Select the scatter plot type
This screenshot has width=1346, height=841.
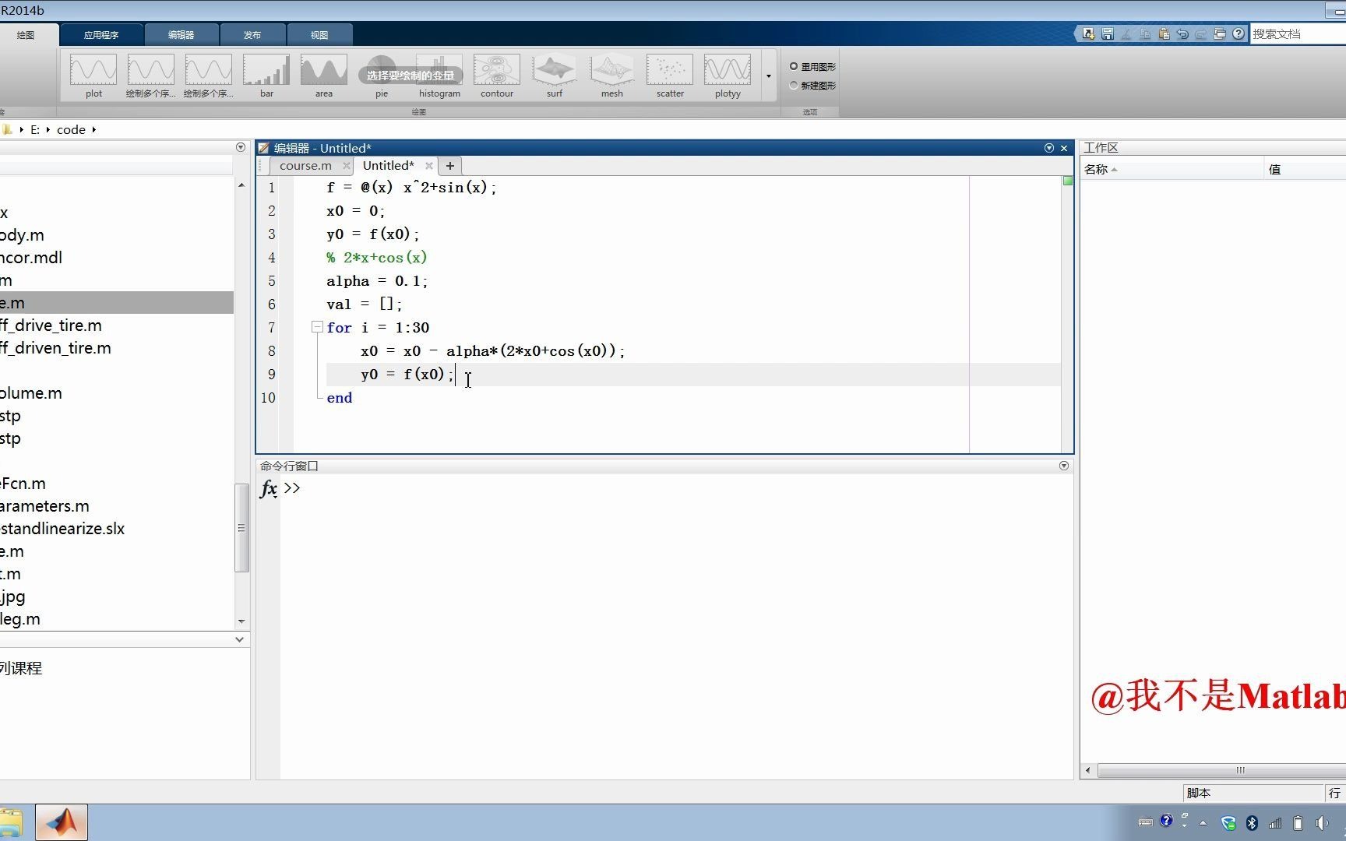point(670,76)
